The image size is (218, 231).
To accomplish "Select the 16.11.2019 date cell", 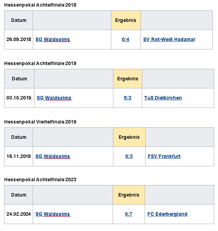I will coord(19,156).
